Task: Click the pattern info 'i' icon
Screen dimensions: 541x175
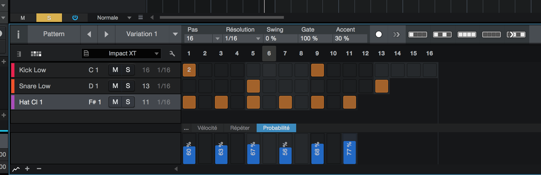Action: (18, 34)
